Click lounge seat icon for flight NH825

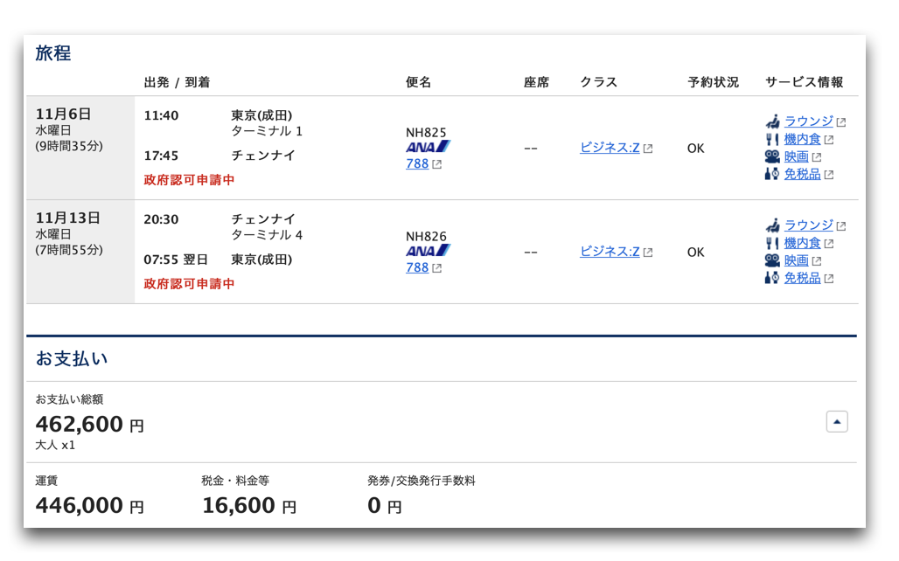[772, 121]
